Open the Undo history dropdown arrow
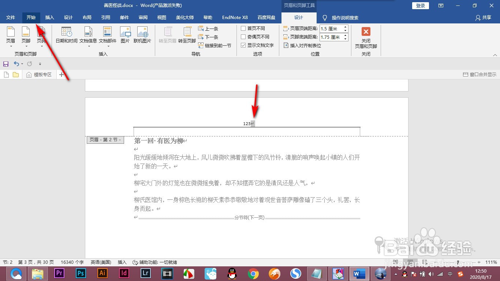 point(22,64)
